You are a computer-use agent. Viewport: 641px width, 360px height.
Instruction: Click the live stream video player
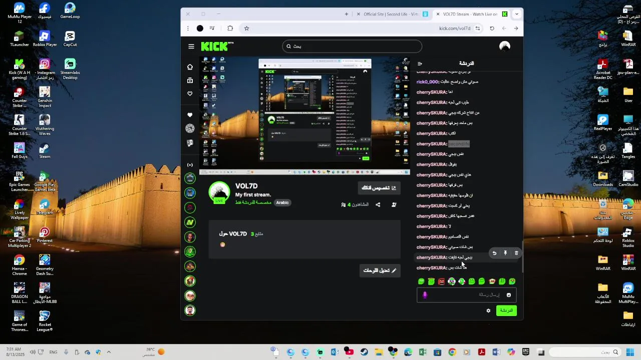coord(304,115)
